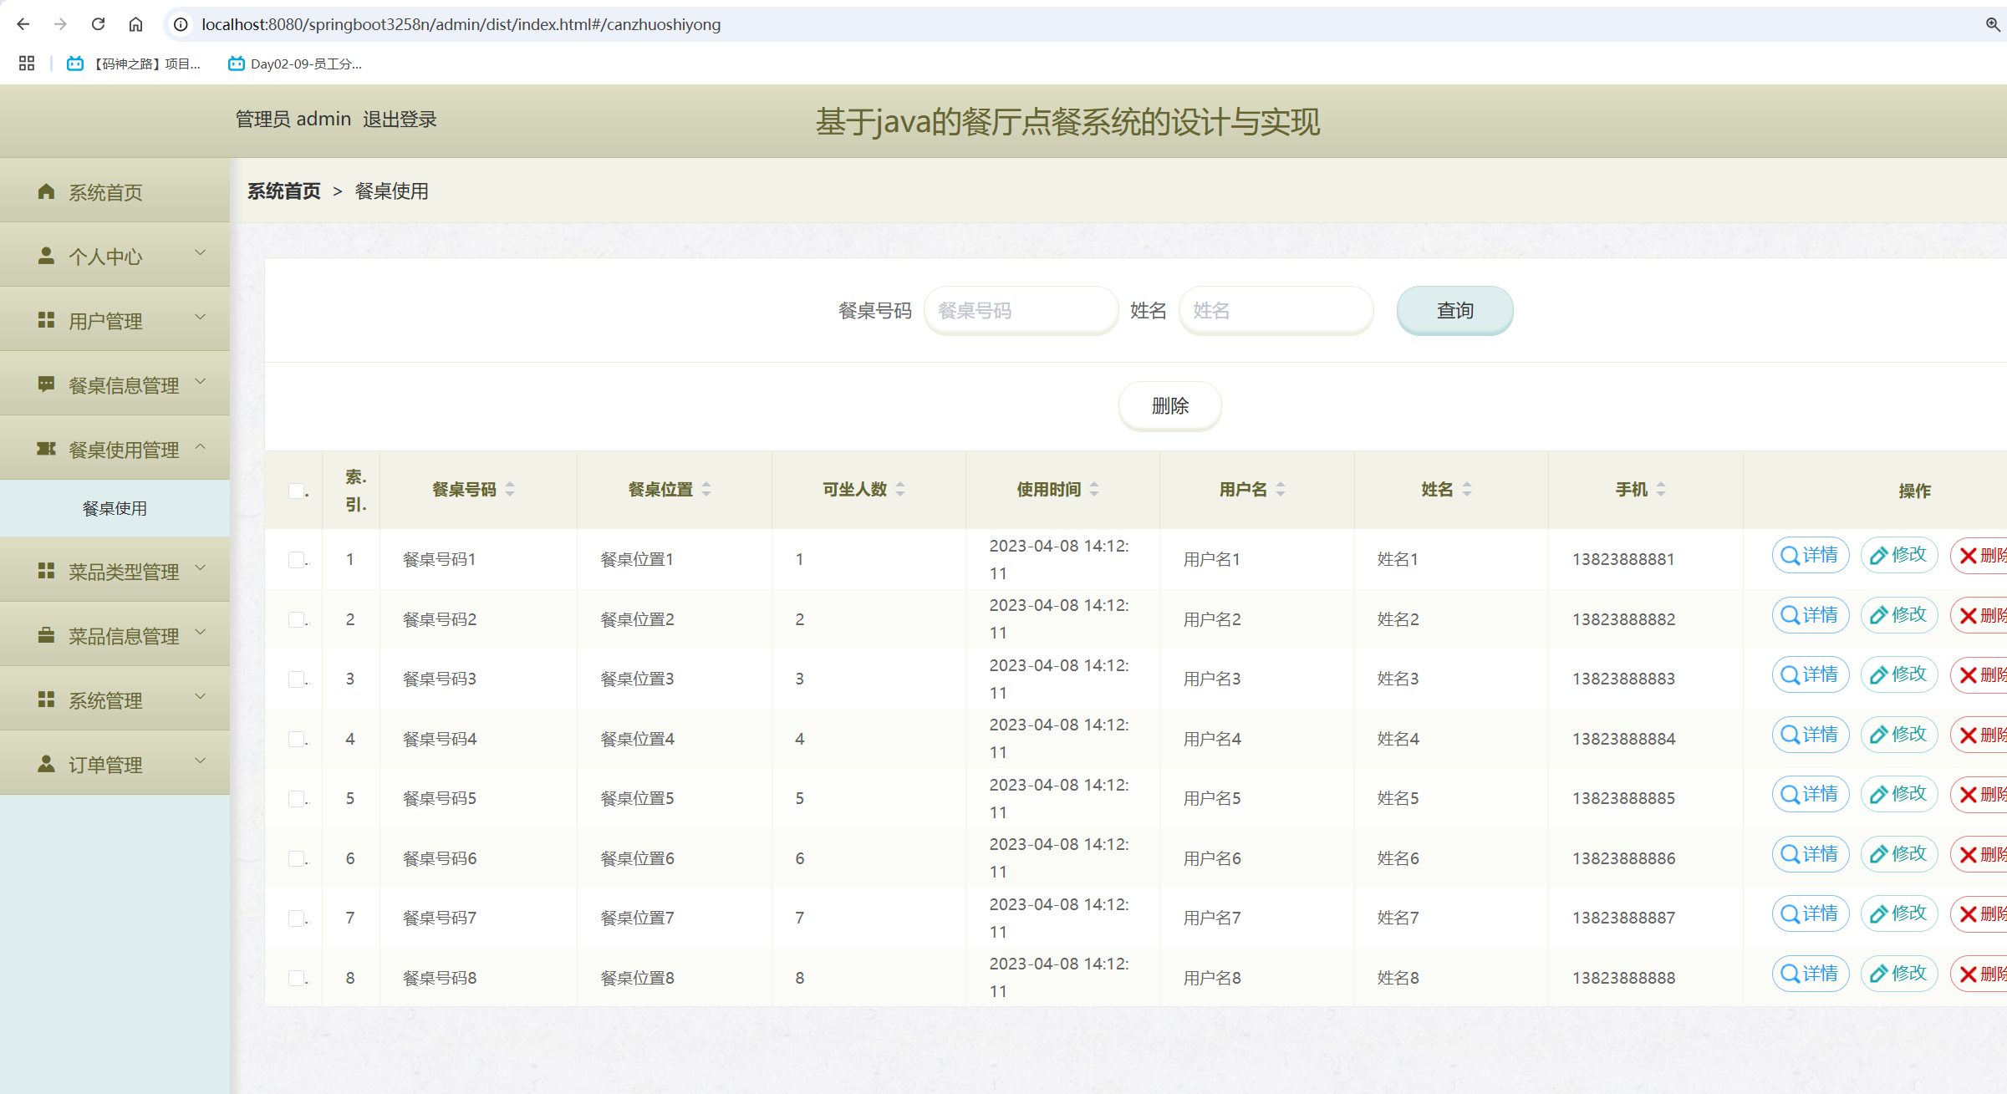
Task: Collapse the 餐桌使用管理 menu chevron
Action: click(x=200, y=446)
